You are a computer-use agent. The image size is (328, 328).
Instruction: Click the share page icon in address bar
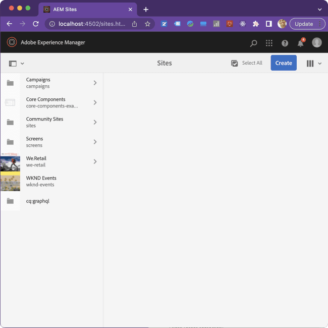pyautogui.click(x=135, y=24)
